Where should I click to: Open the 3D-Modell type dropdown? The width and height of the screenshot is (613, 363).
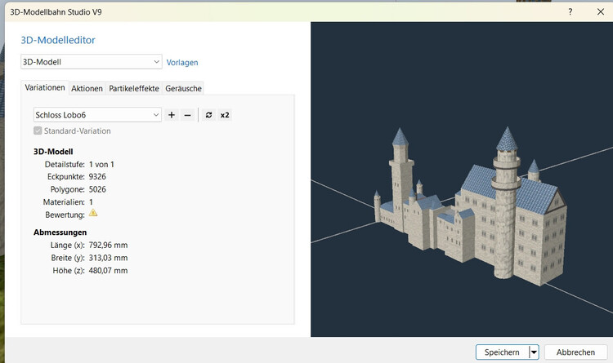tap(92, 62)
